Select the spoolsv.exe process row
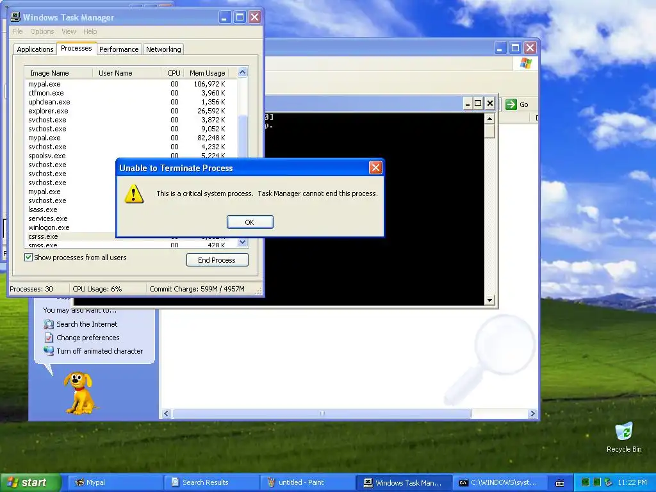This screenshot has height=492, width=656. point(131,156)
